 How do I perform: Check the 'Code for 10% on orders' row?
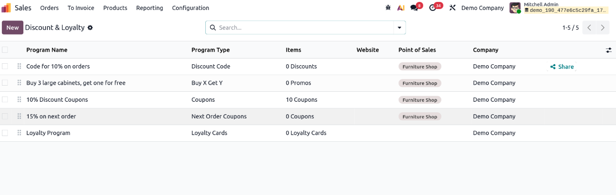(x=5, y=67)
